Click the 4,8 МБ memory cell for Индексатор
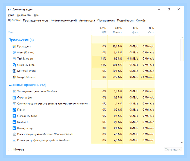Screen dimensions: 190x161 coord(115,134)
